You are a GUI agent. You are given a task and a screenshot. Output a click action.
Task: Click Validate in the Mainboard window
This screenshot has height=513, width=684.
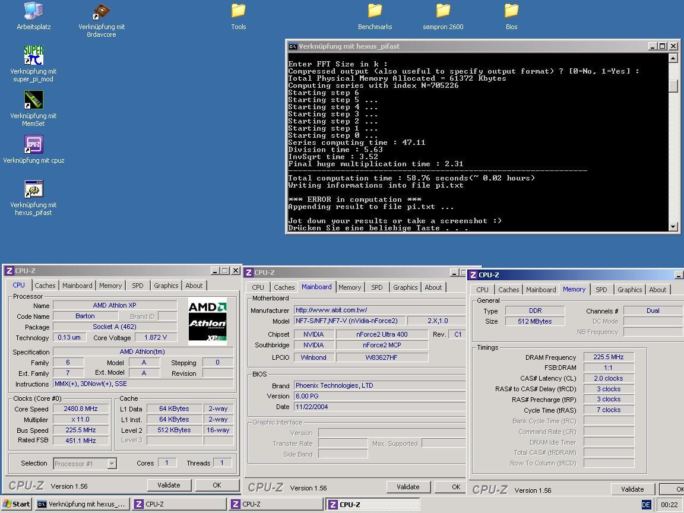[x=408, y=487]
